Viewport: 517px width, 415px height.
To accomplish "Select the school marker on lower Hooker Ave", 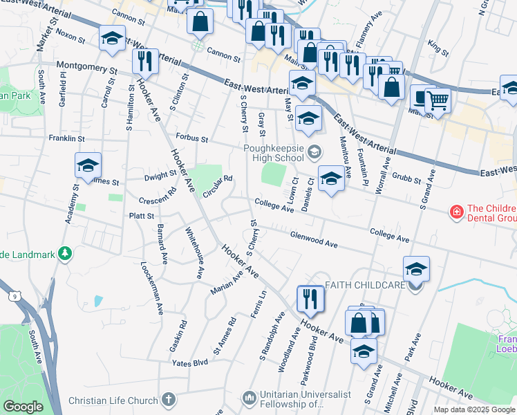I will coord(364,353).
